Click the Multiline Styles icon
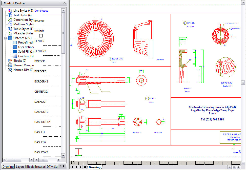 10,24
